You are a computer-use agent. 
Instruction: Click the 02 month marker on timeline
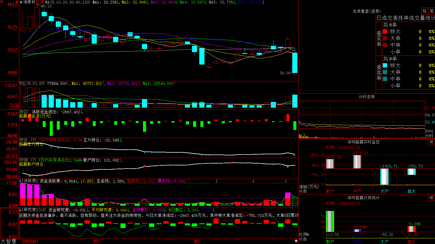pyautogui.click(x=97, y=241)
